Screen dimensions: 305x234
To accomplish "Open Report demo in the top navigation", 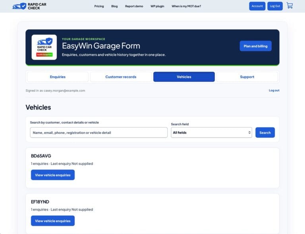I will pos(134,6).
